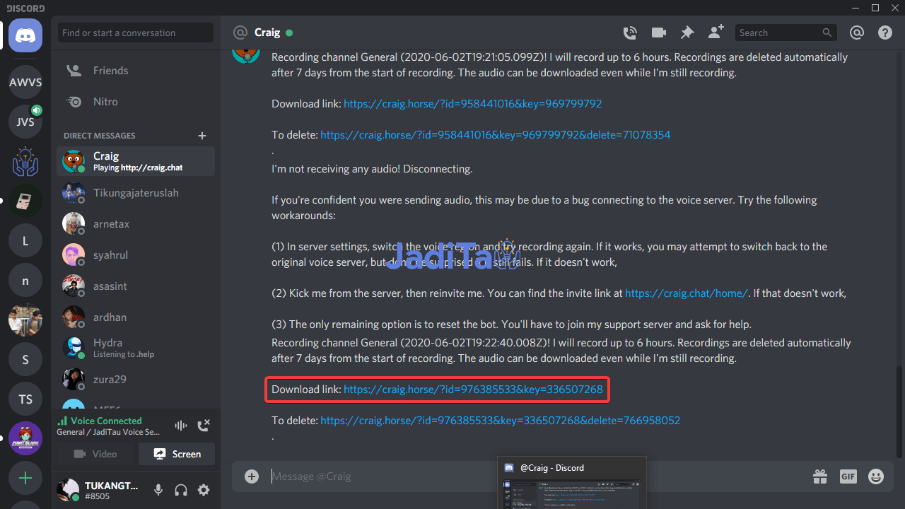Open delete link ending delete=766958052

tap(500, 420)
